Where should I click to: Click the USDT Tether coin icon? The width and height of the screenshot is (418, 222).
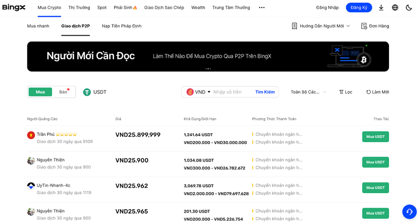pyautogui.click(x=87, y=92)
